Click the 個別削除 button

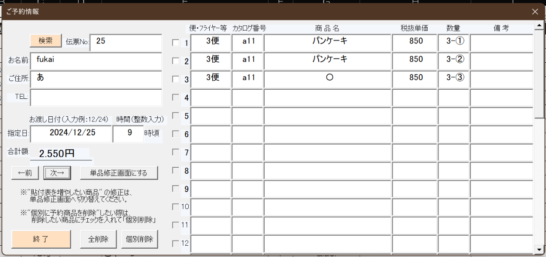139,239
